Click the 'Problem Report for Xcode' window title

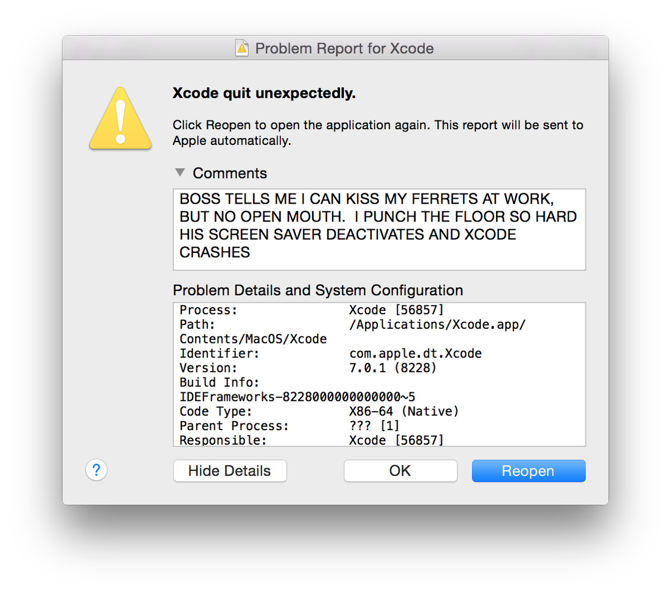tap(344, 49)
